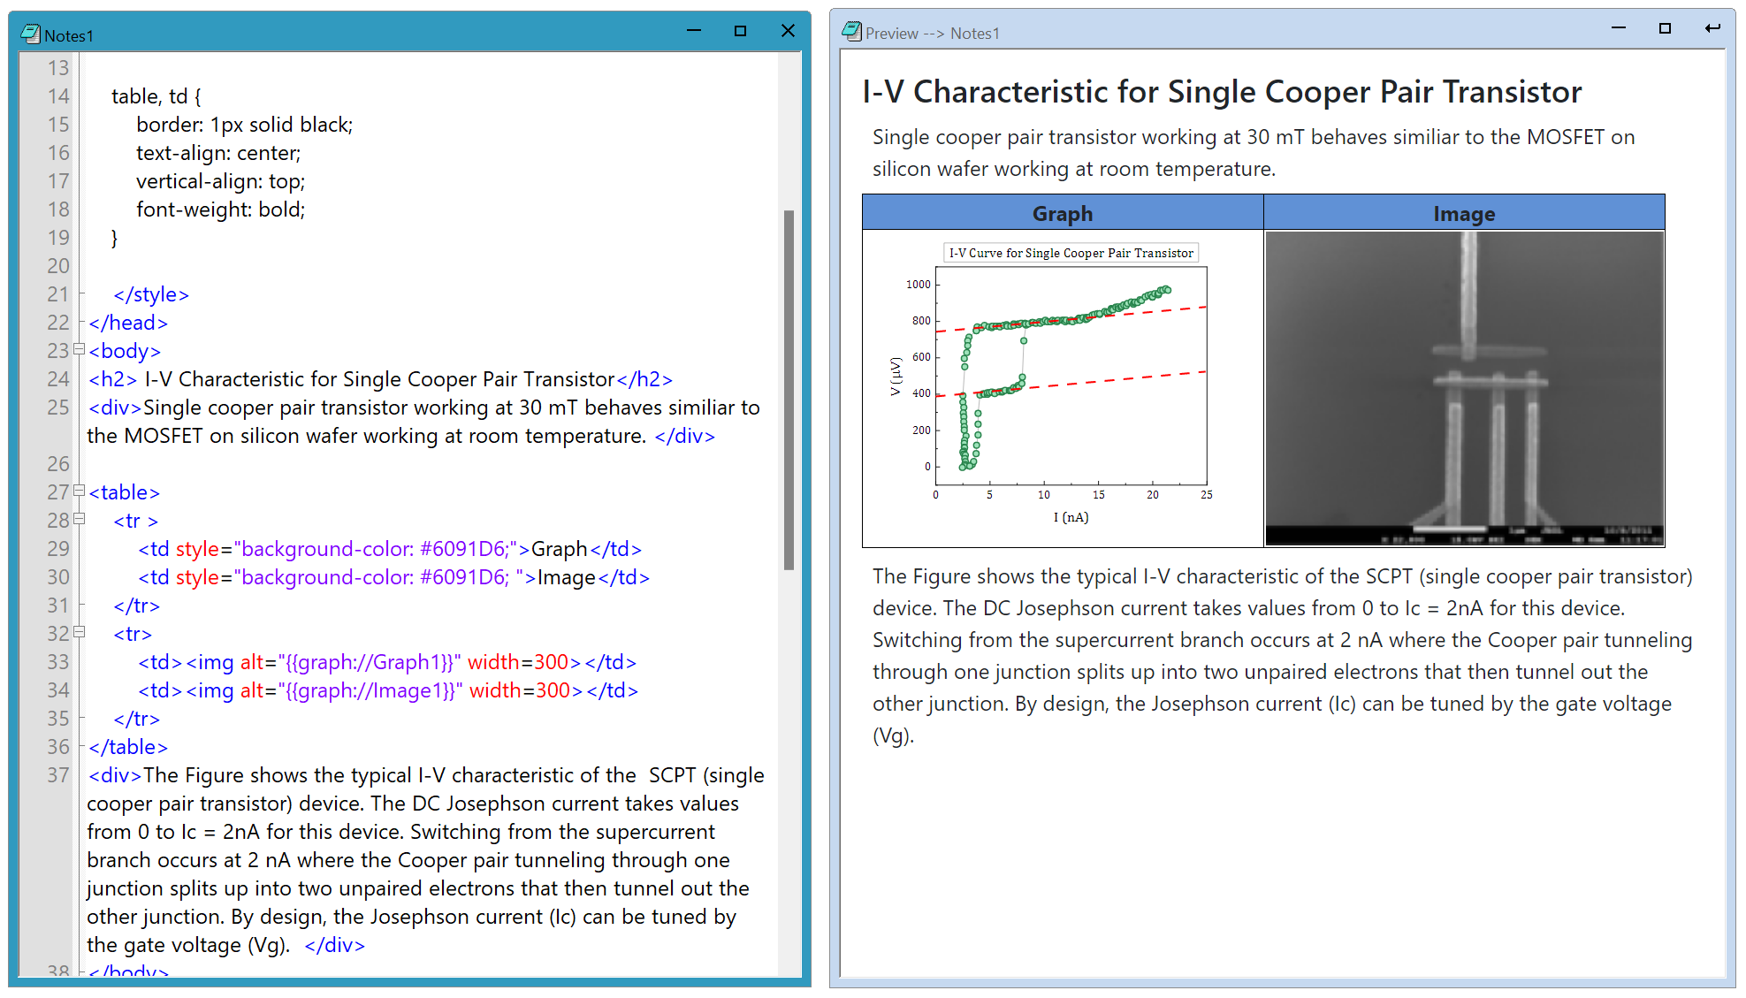
Task: Collapse the table tag fold marker
Action: pyautogui.click(x=80, y=491)
